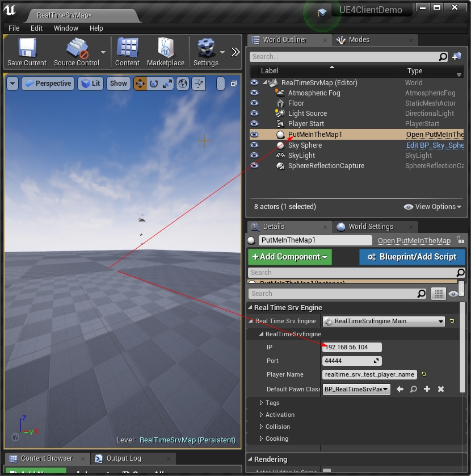Open PutMeInTheMap link in Details header
471x476 pixels.
pos(414,240)
